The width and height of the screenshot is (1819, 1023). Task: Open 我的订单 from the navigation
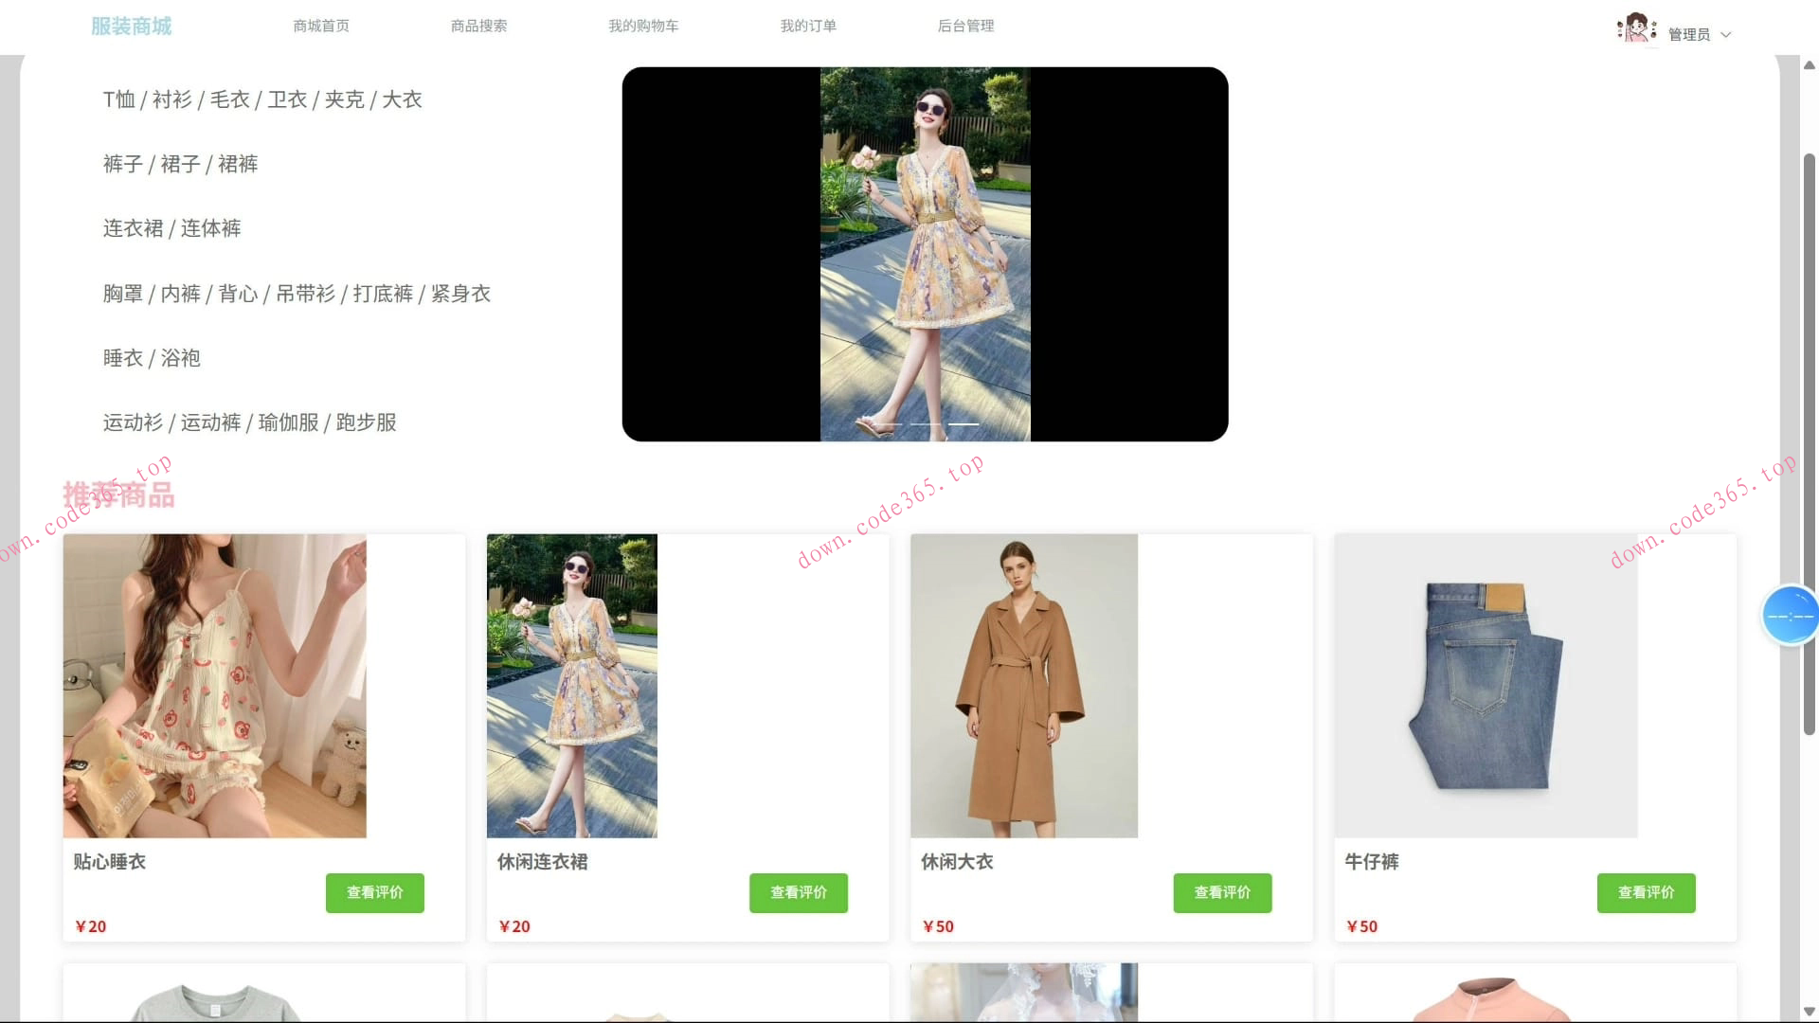pyautogui.click(x=807, y=26)
